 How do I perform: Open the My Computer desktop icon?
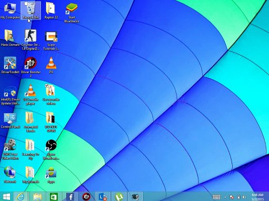[x=10, y=10]
